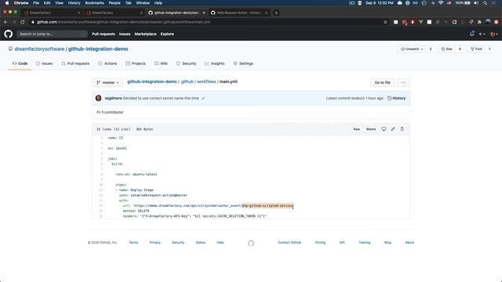Open the Apple menu
502x282 pixels.
point(7,3)
